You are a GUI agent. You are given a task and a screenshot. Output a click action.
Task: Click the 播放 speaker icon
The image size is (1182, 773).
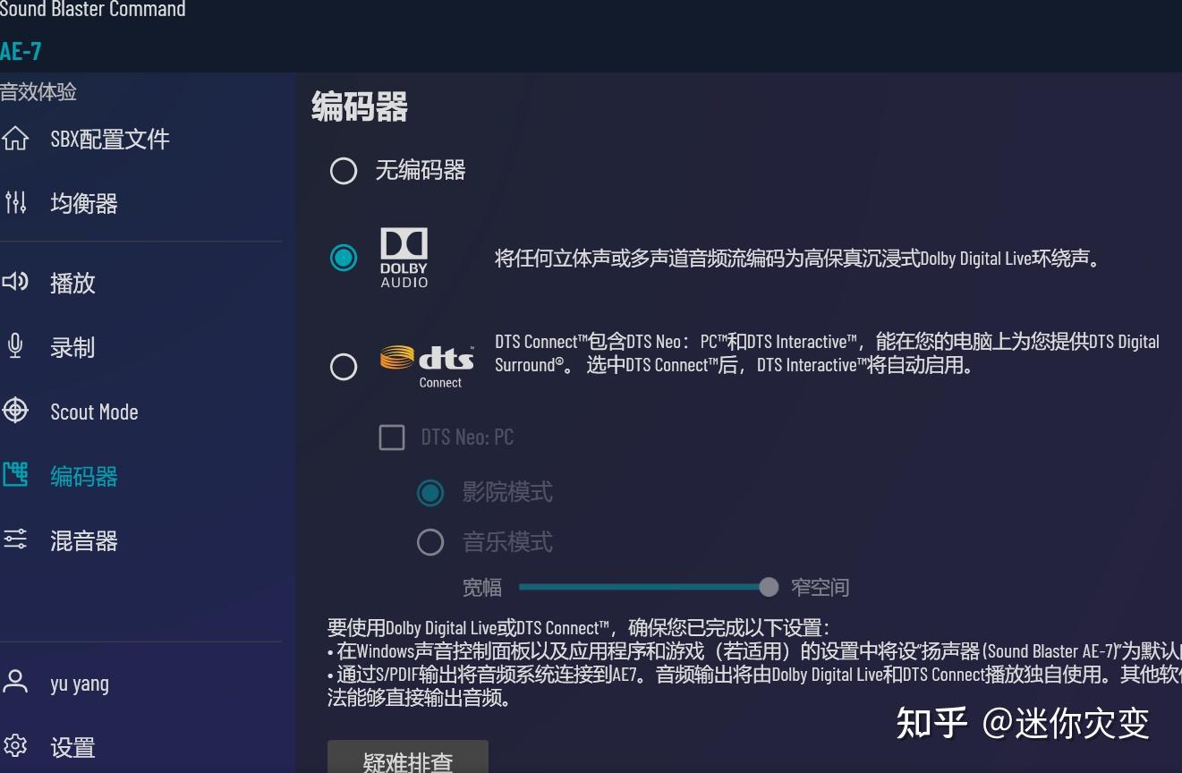coord(15,283)
